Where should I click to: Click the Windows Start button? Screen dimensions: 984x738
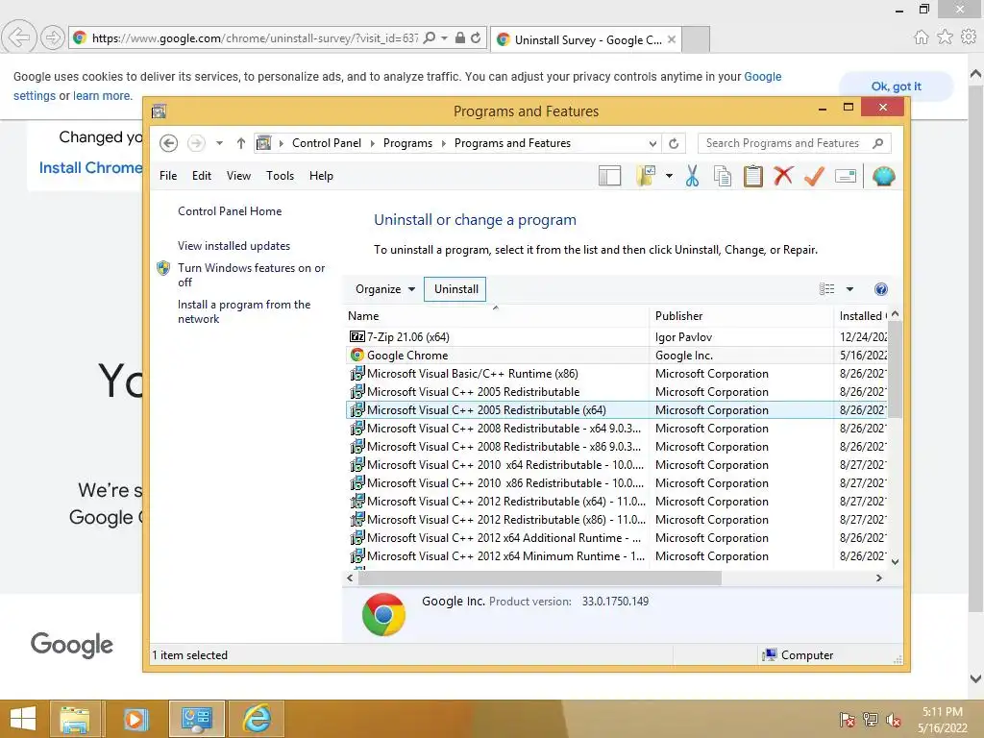[x=23, y=719]
